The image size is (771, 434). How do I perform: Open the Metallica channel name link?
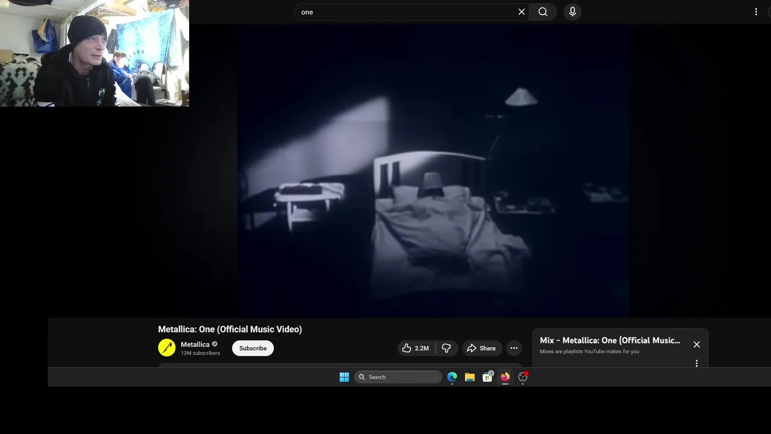(x=195, y=344)
